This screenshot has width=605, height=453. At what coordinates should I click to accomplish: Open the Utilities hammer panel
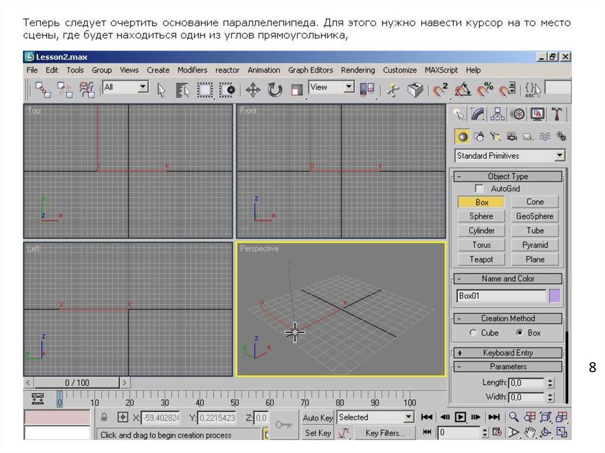(557, 113)
